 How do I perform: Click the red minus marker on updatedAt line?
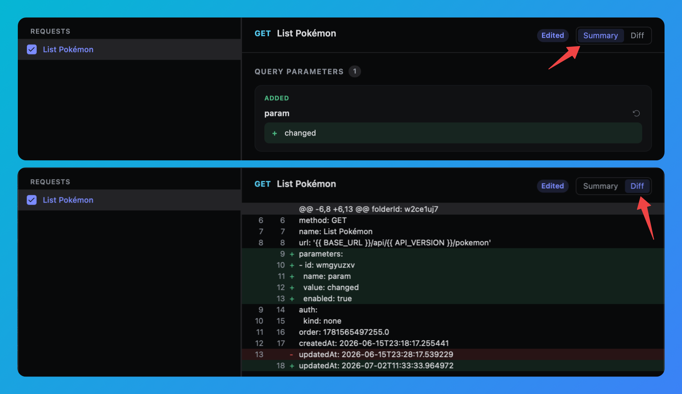[x=291, y=355]
